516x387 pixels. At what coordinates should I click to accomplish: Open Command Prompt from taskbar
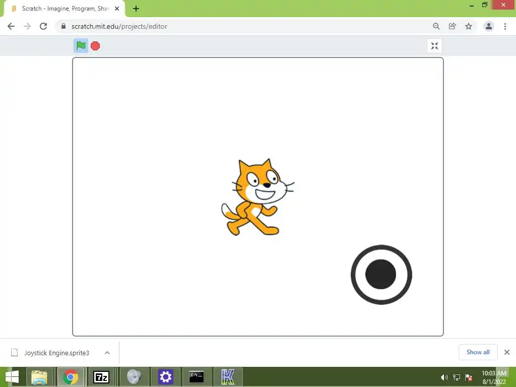(x=197, y=377)
